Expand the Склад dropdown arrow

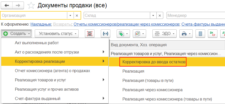pos(153,16)
